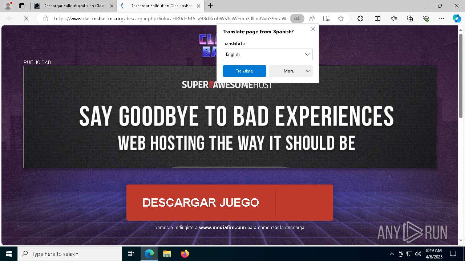Open the taskbar clock and date
The image size is (465, 261).
(434, 254)
